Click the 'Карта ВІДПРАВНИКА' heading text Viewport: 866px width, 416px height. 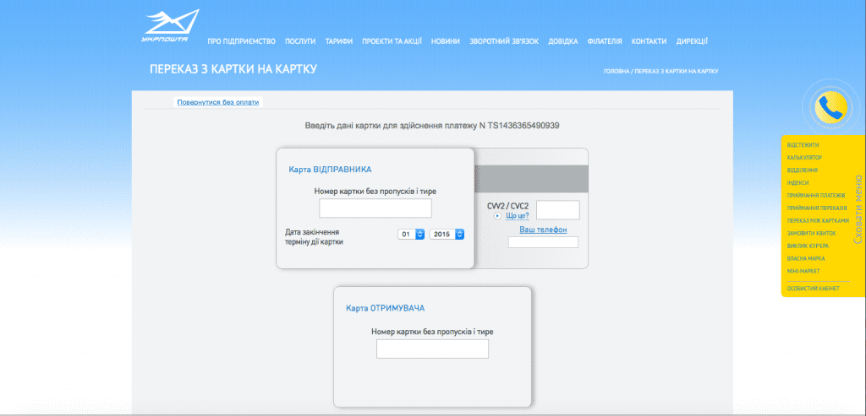(x=331, y=169)
